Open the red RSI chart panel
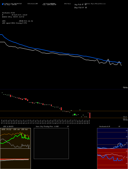This screenshot has width=128, height=169. [112, 159]
